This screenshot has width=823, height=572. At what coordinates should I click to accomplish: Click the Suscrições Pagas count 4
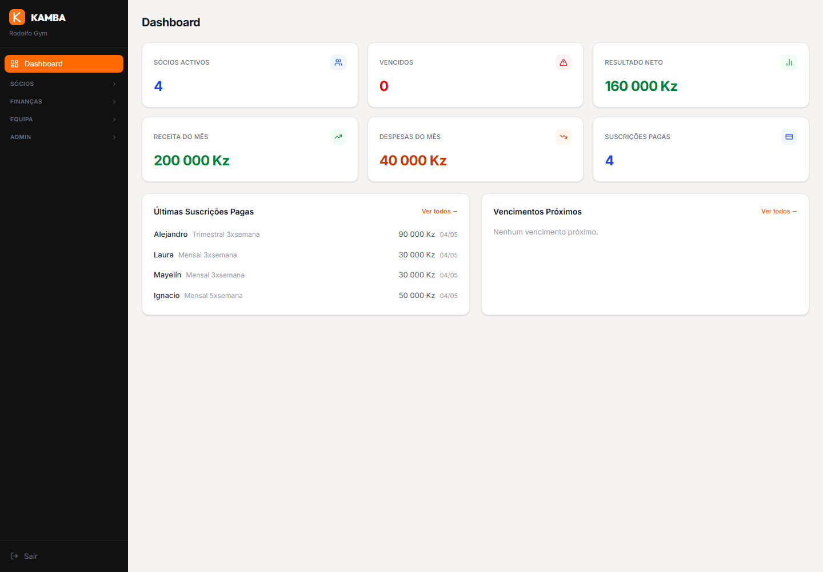coord(609,161)
